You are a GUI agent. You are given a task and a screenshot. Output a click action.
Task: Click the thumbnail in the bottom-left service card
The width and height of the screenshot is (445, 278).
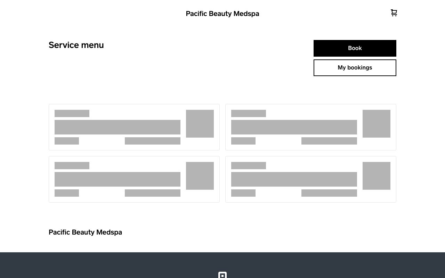200,176
